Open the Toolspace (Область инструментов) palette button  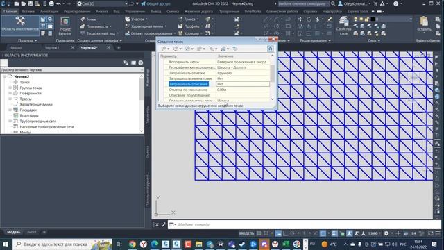pyautogui.click(x=20, y=25)
